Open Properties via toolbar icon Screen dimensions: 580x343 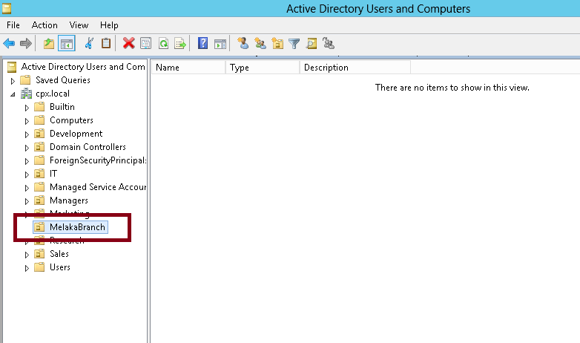(145, 44)
